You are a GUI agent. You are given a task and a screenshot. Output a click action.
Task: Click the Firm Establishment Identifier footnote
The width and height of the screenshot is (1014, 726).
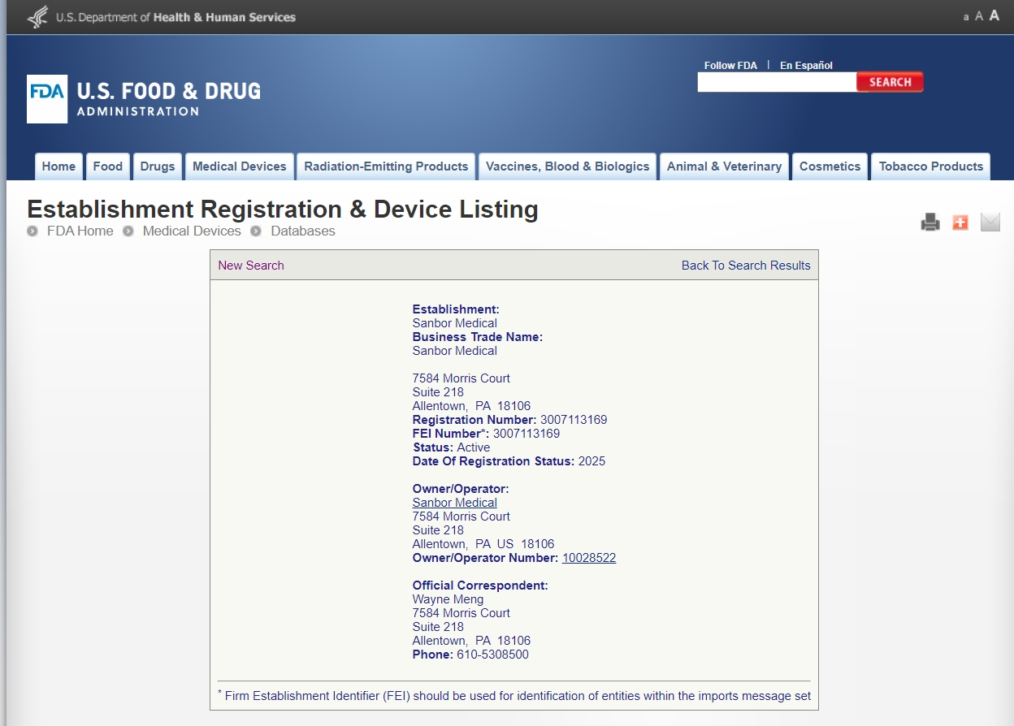tap(514, 695)
